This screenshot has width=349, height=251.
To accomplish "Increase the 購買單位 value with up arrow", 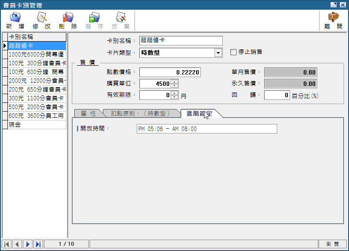I will click(x=174, y=81).
